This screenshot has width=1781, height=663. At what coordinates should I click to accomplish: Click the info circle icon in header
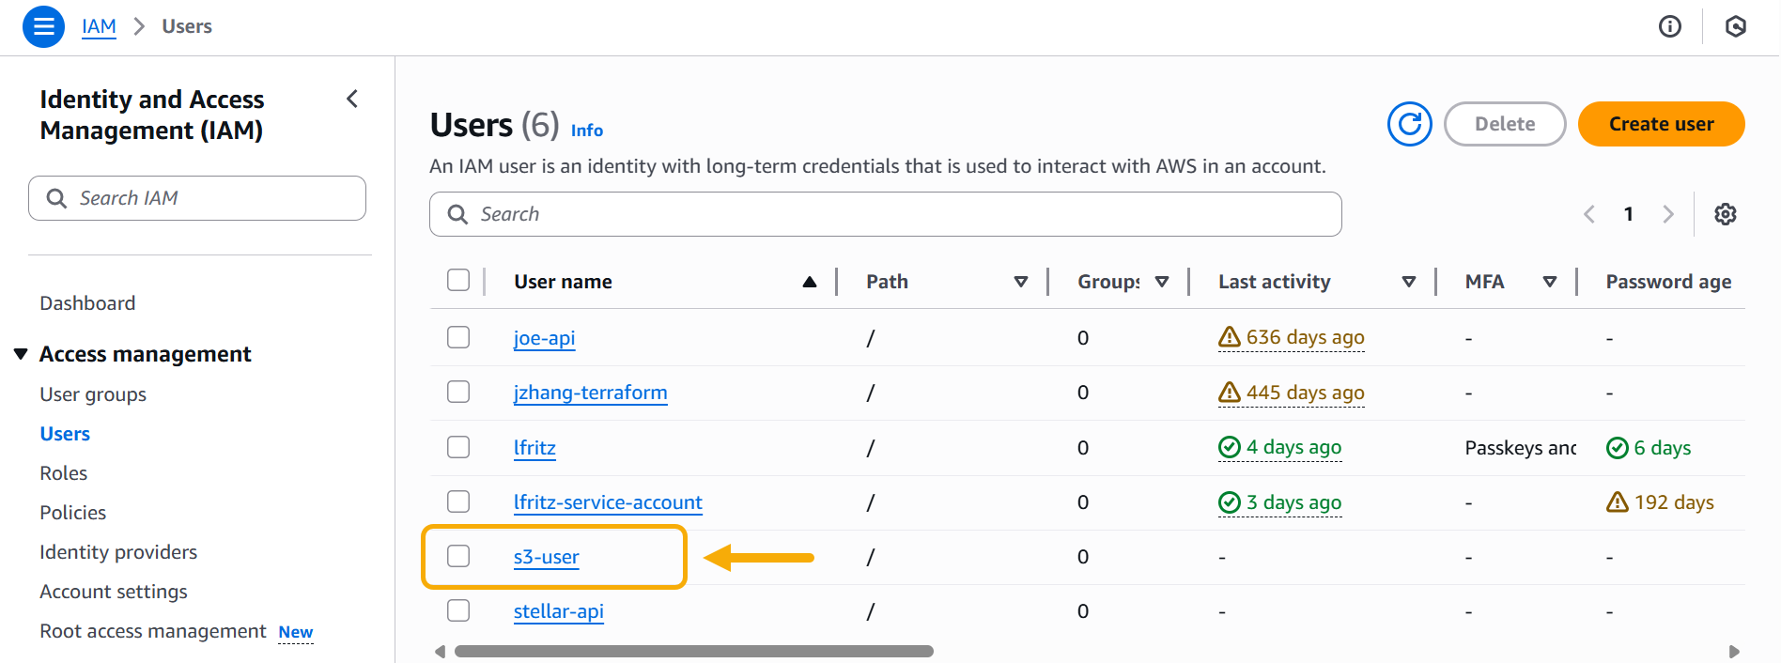coord(1669,26)
